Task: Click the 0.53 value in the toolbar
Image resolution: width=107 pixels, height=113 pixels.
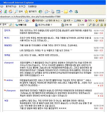Action: [82, 25]
